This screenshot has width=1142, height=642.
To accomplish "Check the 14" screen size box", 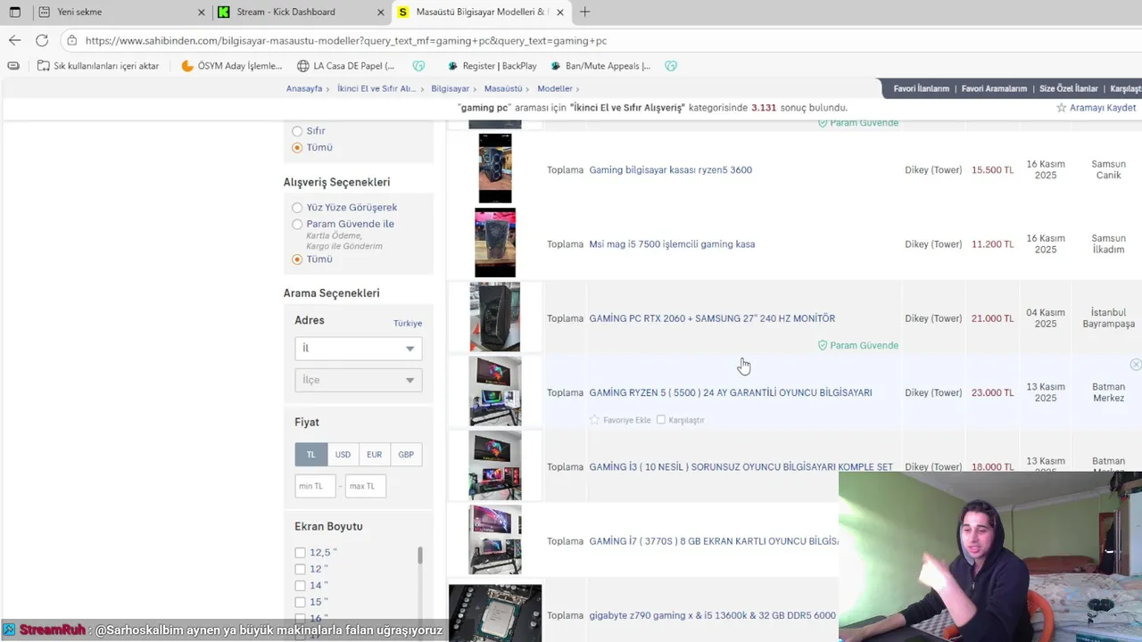I will [x=300, y=586].
